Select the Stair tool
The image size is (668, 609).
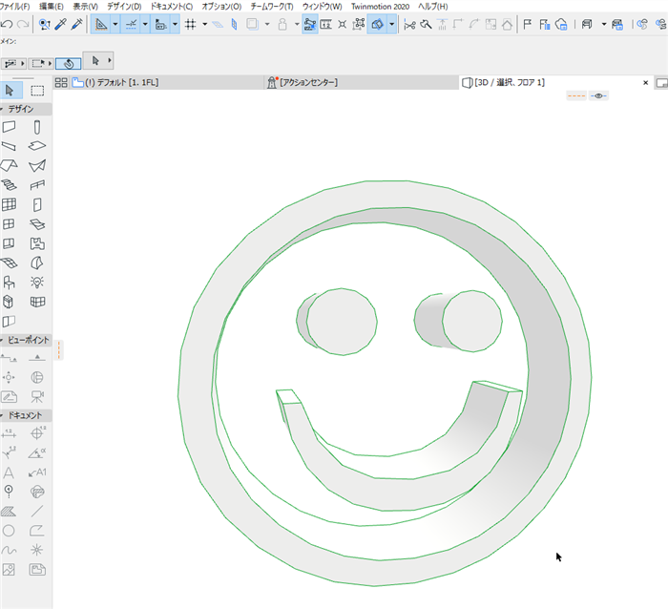[9, 185]
